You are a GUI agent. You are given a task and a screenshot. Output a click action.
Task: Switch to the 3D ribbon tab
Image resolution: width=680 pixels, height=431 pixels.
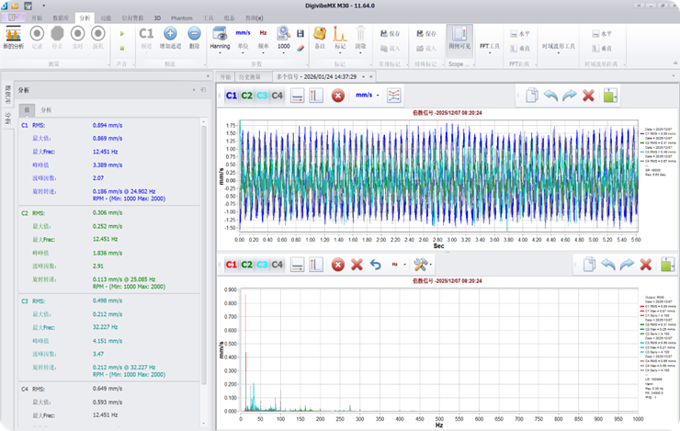tap(157, 17)
